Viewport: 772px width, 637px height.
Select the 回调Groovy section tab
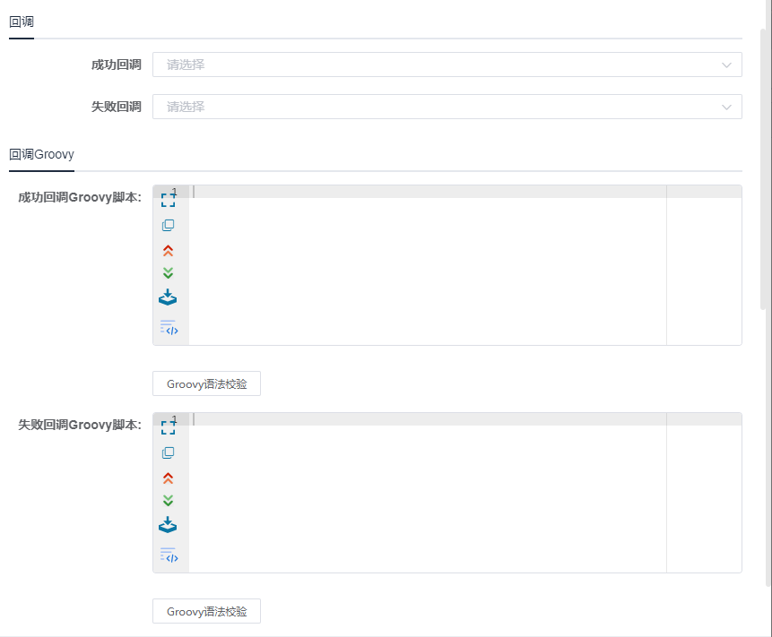(41, 154)
